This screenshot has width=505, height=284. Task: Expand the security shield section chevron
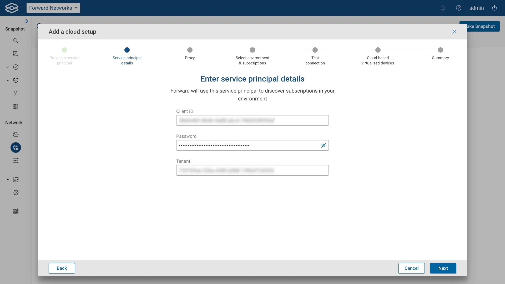point(8,80)
